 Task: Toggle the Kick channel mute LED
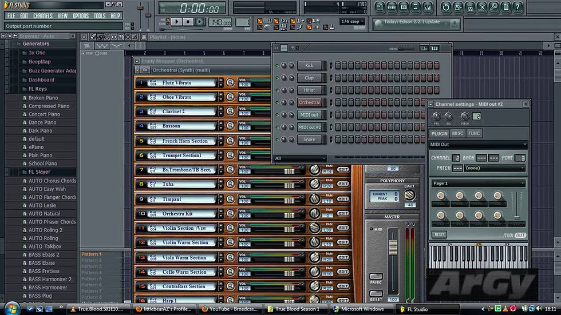pyautogui.click(x=277, y=65)
